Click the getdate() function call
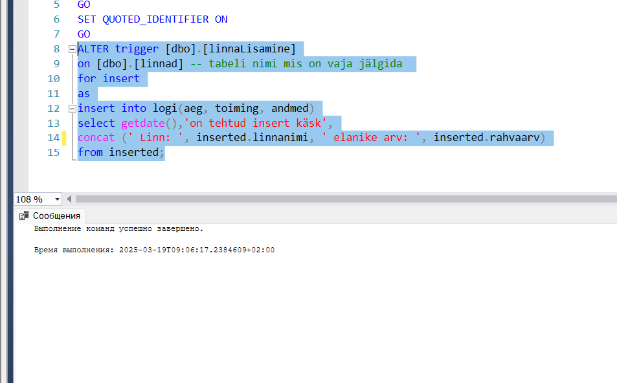This screenshot has width=617, height=383. tap(149, 123)
